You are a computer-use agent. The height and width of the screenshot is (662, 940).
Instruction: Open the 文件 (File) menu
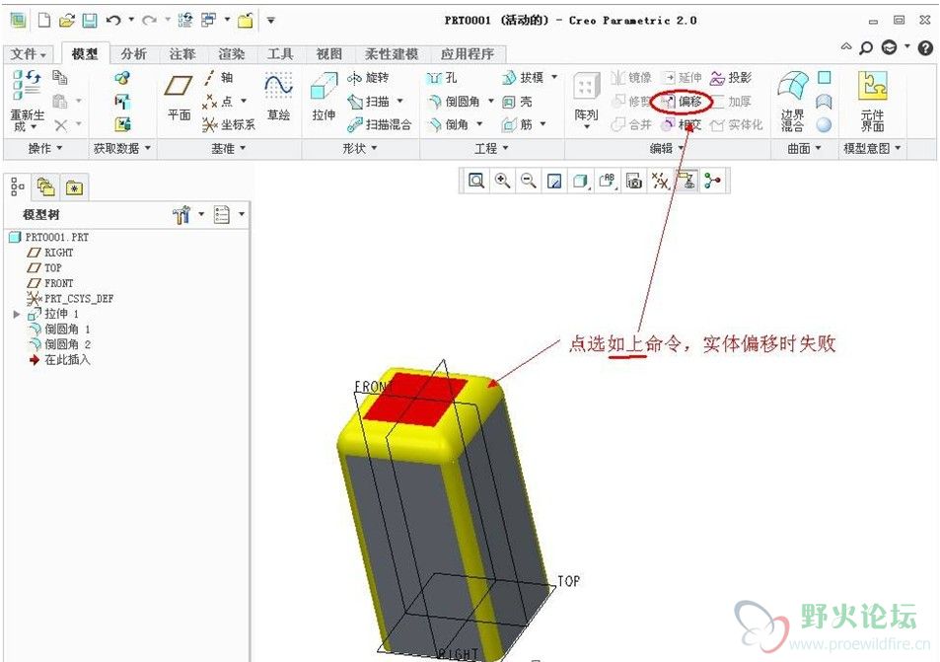29,54
